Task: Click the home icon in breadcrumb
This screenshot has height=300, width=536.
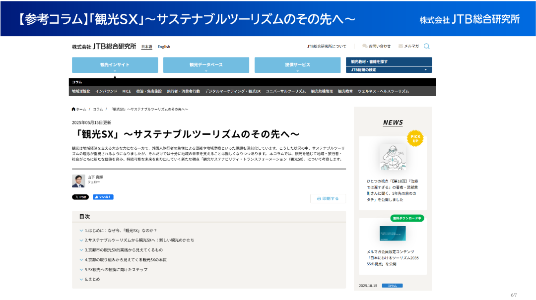Action: (x=74, y=109)
